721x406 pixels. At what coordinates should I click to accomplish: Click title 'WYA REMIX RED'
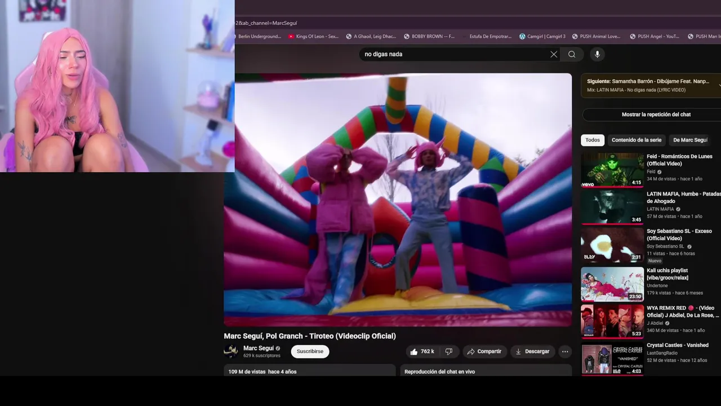(683, 312)
